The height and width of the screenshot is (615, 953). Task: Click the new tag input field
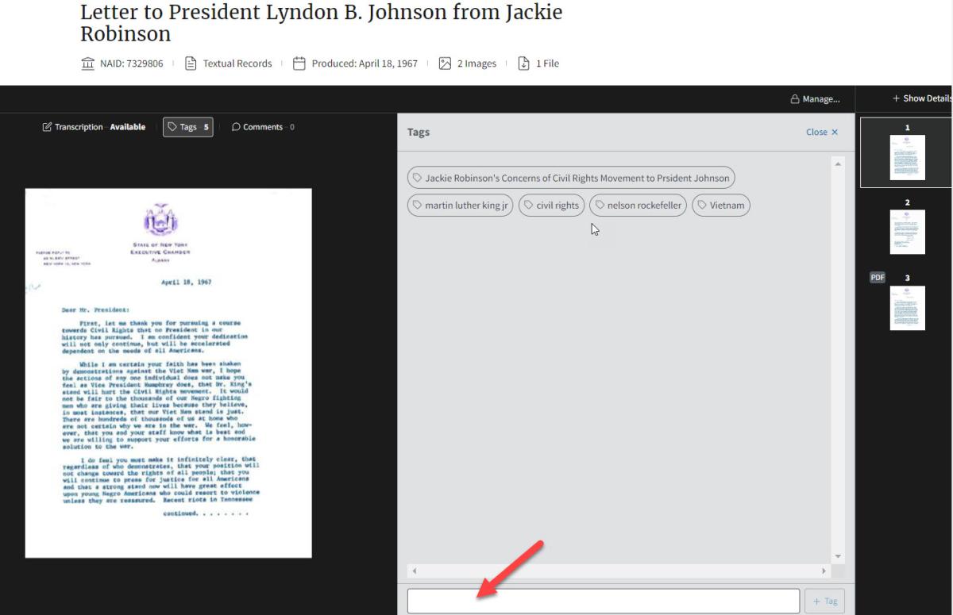603,601
